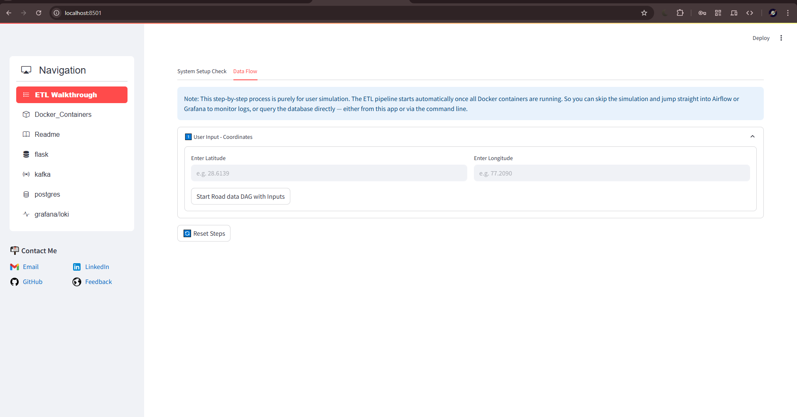Go to kafka page in sidebar
The height and width of the screenshot is (417, 797).
point(42,174)
